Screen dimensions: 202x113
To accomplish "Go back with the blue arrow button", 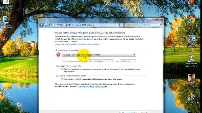I will click(41, 25).
